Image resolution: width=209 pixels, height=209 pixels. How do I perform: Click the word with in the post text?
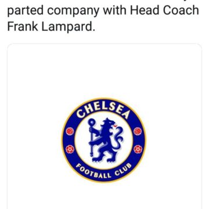click(x=114, y=9)
